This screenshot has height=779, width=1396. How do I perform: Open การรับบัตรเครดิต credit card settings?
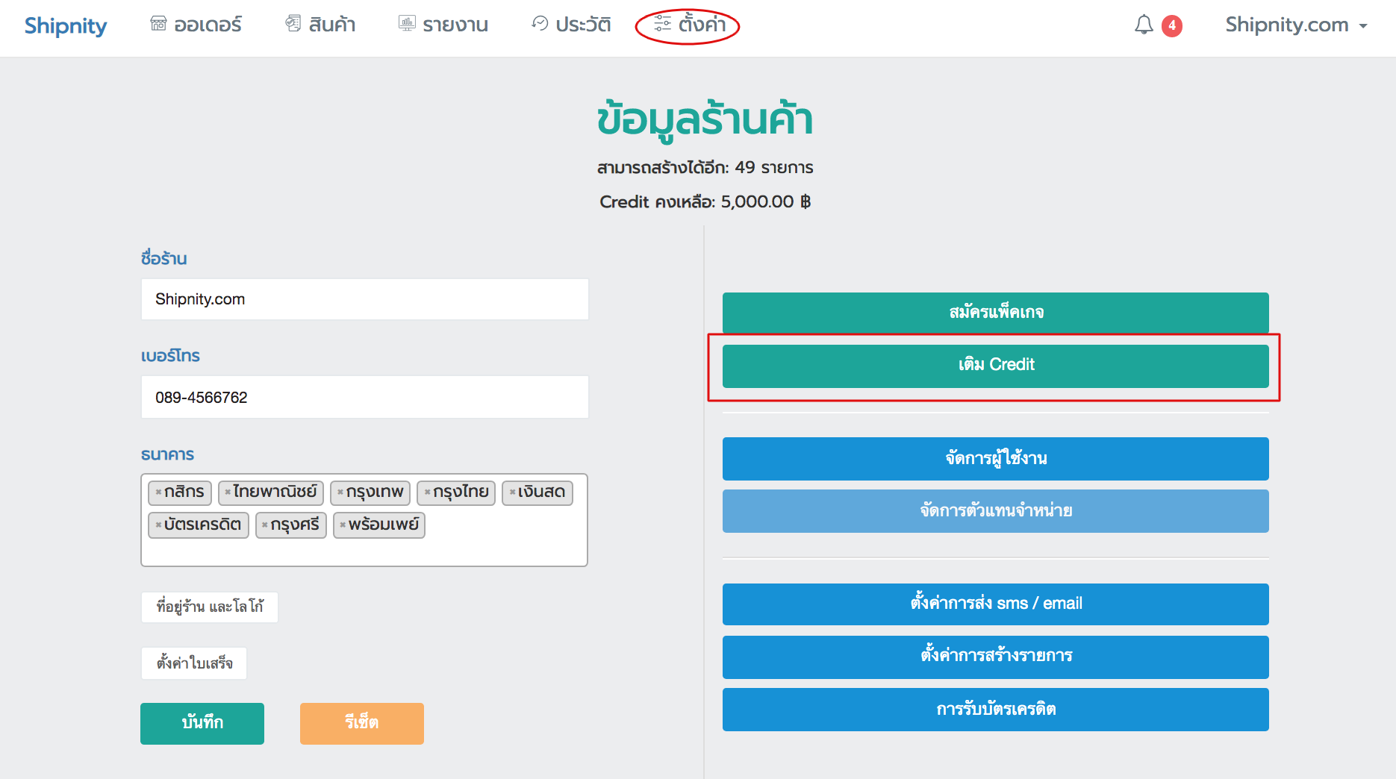tap(996, 710)
